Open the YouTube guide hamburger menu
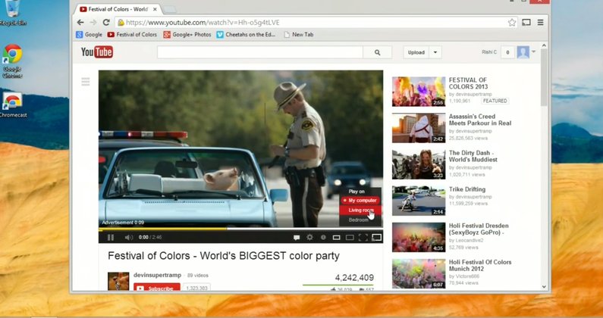Image resolution: width=603 pixels, height=318 pixels. click(x=86, y=82)
